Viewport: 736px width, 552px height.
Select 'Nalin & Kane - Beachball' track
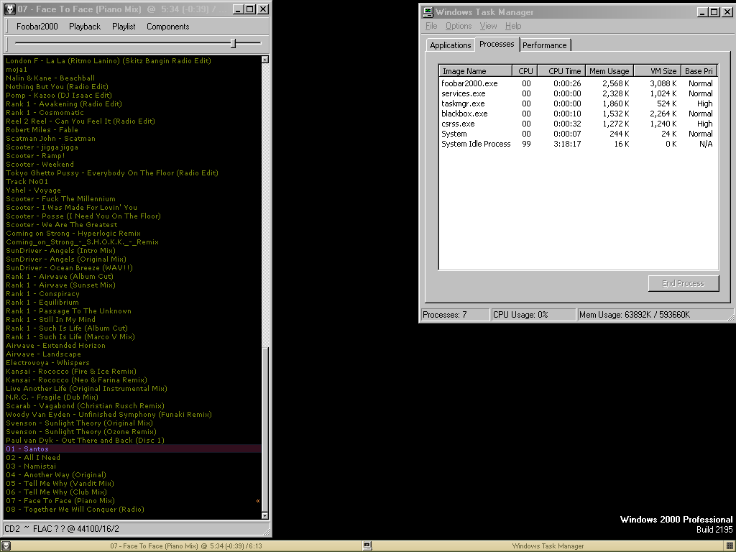click(133, 78)
